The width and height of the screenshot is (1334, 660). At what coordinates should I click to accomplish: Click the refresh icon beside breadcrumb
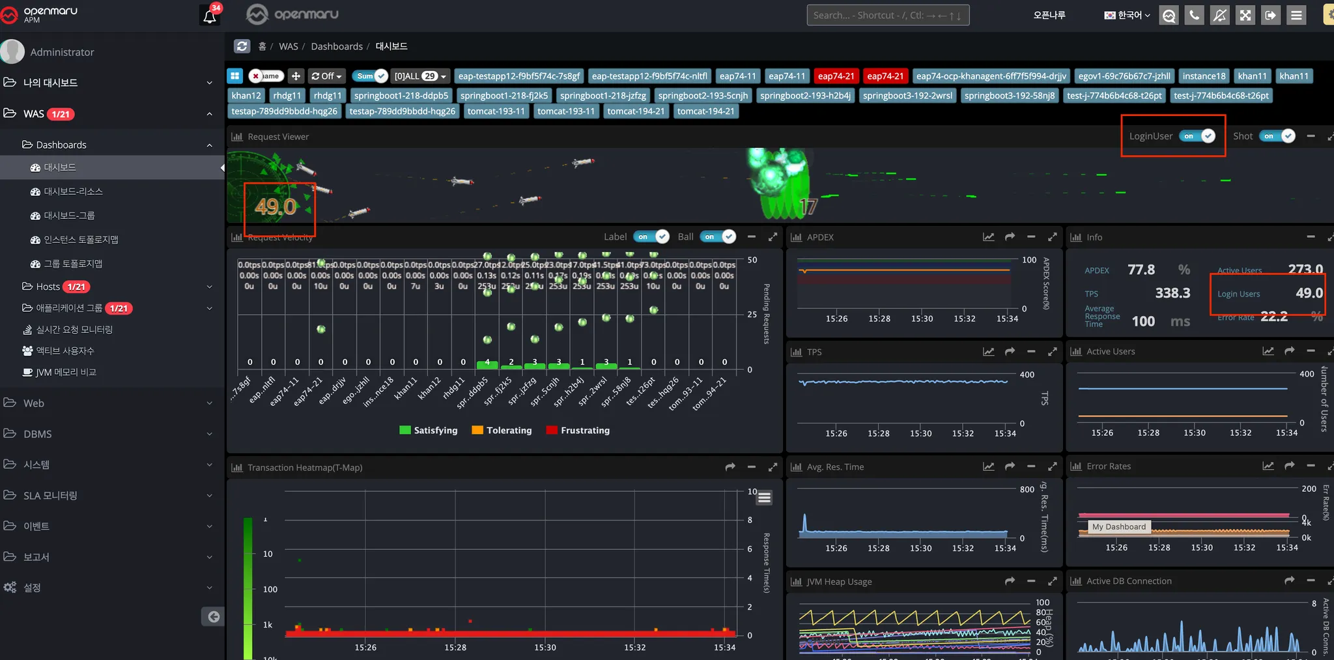(242, 46)
